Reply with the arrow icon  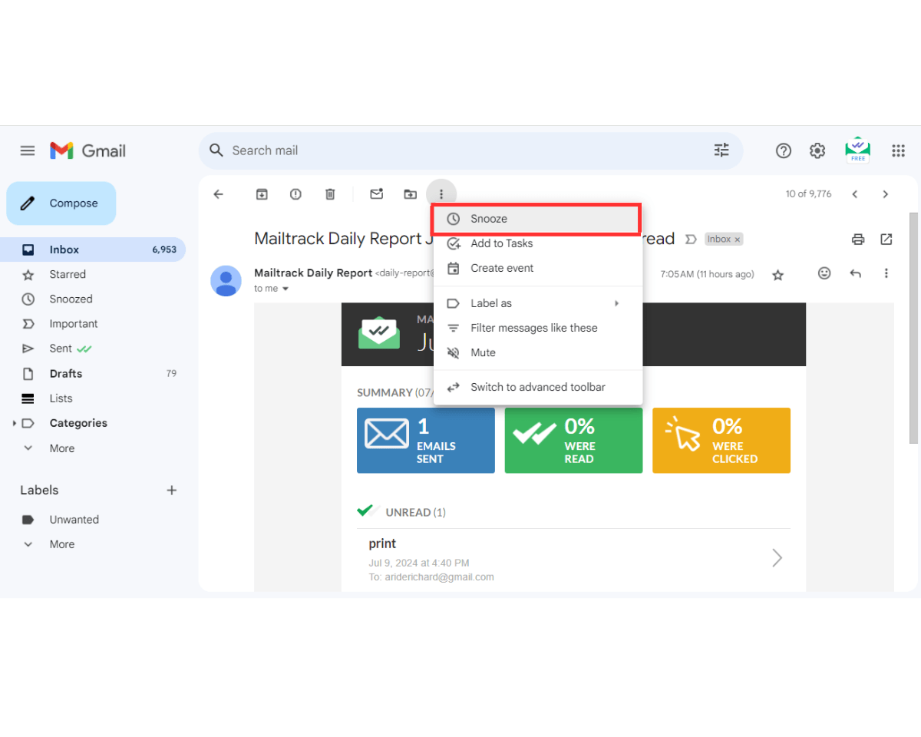[856, 273]
